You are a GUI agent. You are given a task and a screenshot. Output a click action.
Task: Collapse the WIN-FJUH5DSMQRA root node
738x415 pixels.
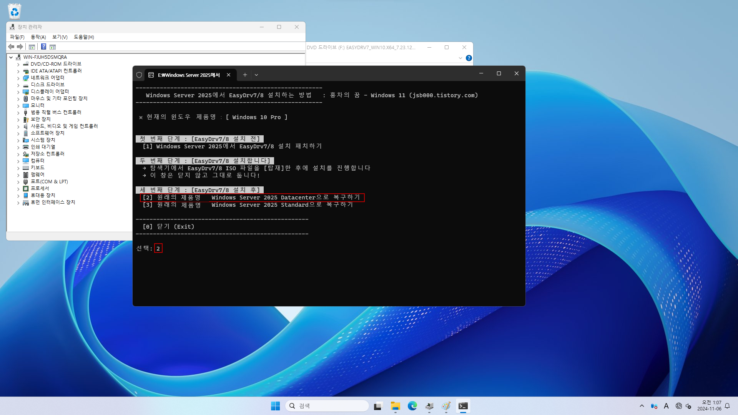[x=11, y=57]
